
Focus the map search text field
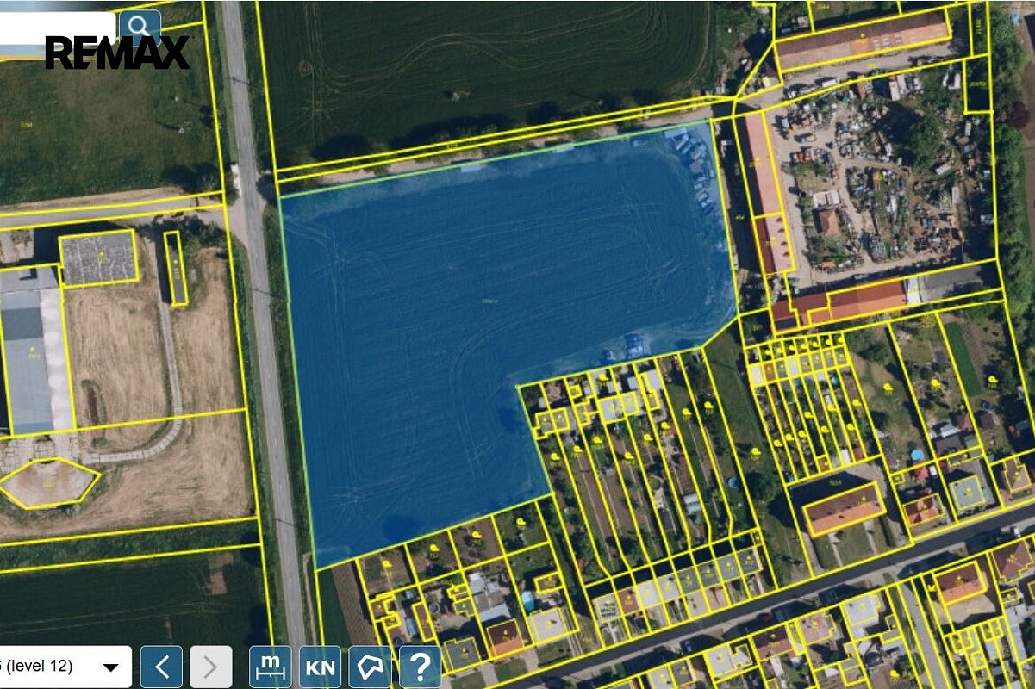[57, 28]
